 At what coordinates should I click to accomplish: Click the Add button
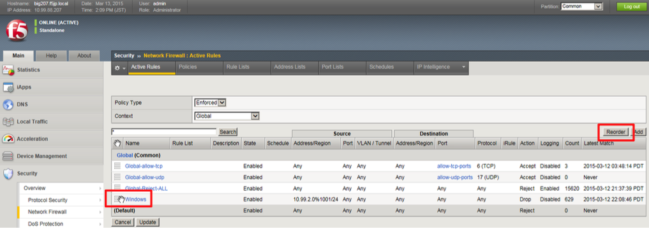pyautogui.click(x=638, y=132)
